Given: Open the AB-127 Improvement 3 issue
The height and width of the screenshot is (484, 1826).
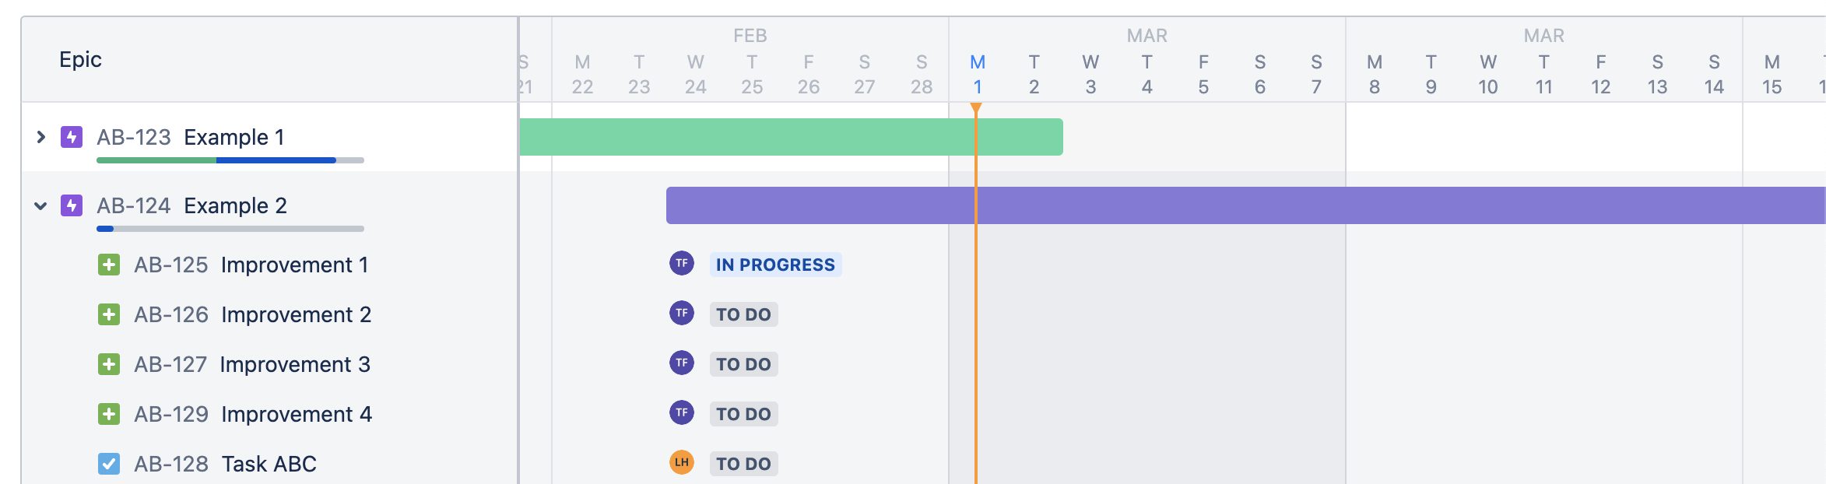Looking at the screenshot, I should click(x=252, y=364).
